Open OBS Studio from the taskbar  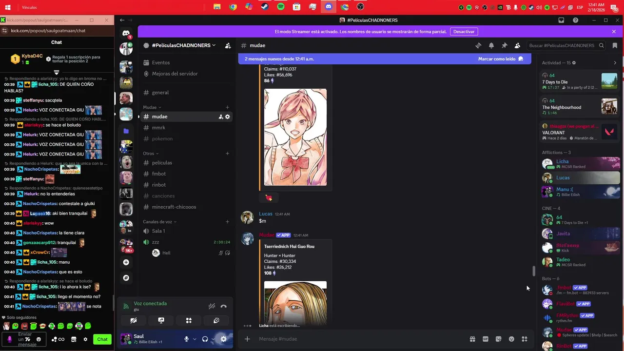[360, 7]
